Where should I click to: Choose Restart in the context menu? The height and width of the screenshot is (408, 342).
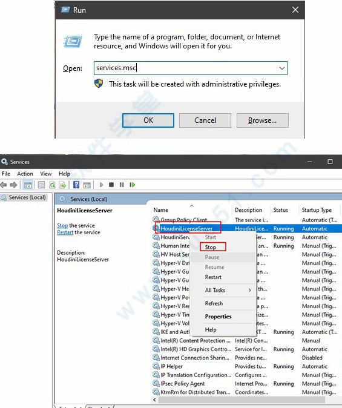pos(213,277)
